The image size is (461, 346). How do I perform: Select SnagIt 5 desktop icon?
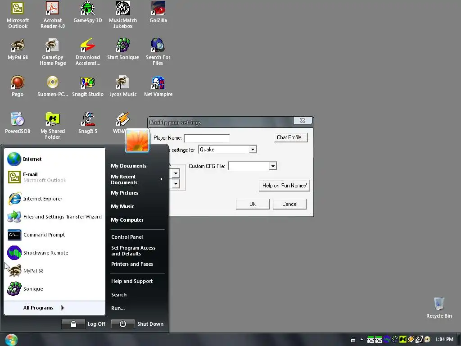[88, 123]
